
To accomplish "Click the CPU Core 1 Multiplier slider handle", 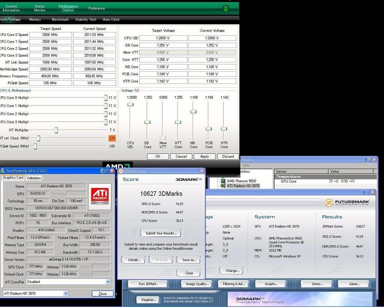I will pyautogui.click(x=105, y=106).
